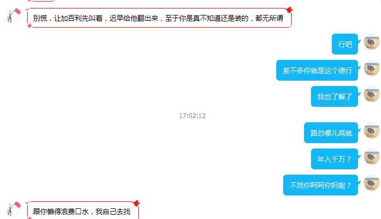Viewport: 381px width, 219px height.
Task: Click the 路总哪儿高就 message bubble
Action: tap(331, 133)
